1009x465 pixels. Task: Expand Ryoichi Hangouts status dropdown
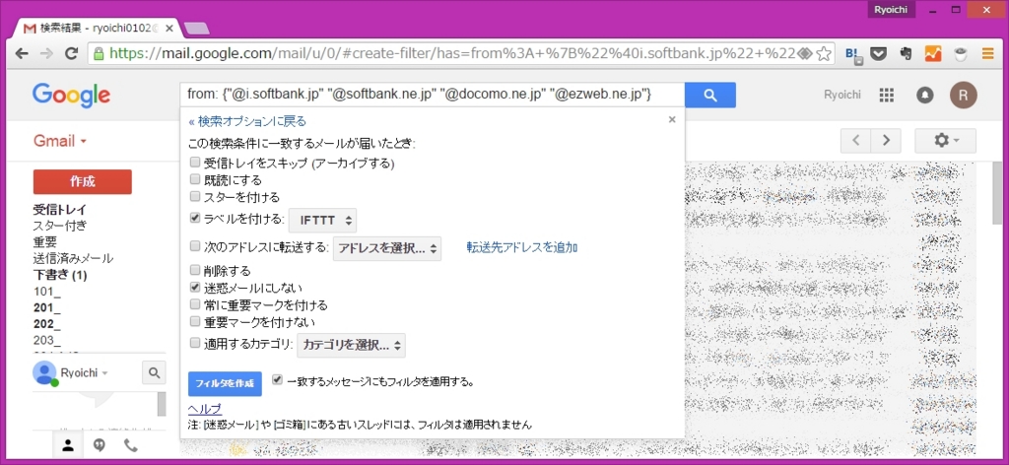(x=85, y=373)
